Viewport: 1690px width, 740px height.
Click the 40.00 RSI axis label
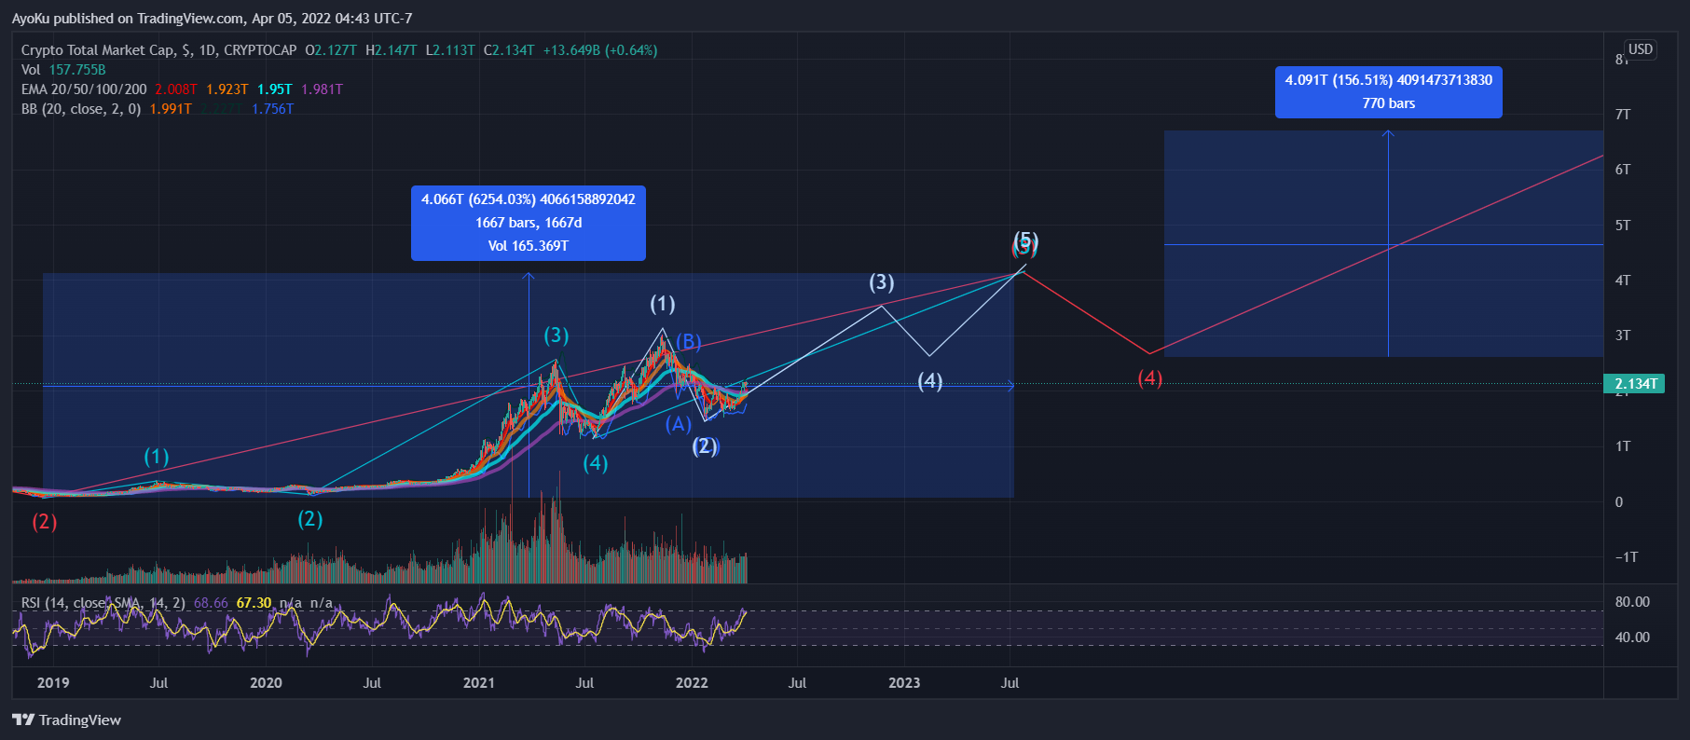tap(1632, 637)
